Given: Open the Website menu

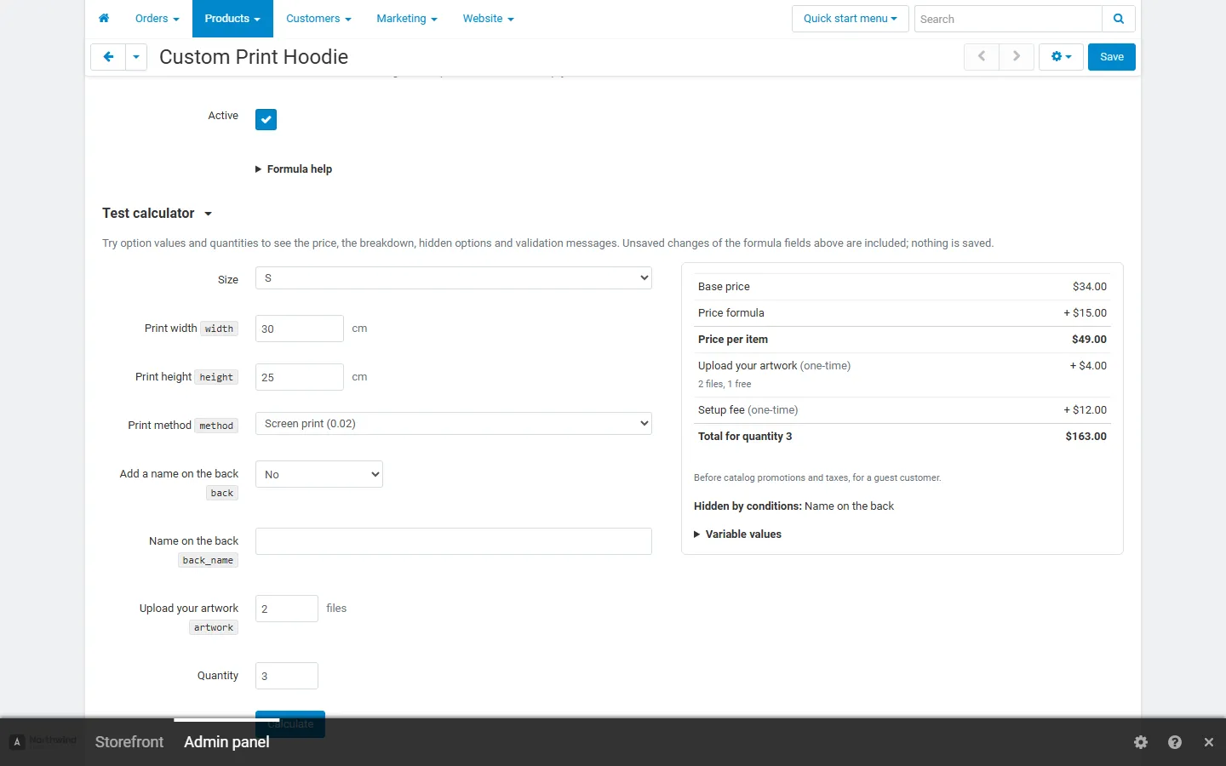Looking at the screenshot, I should coord(489,19).
